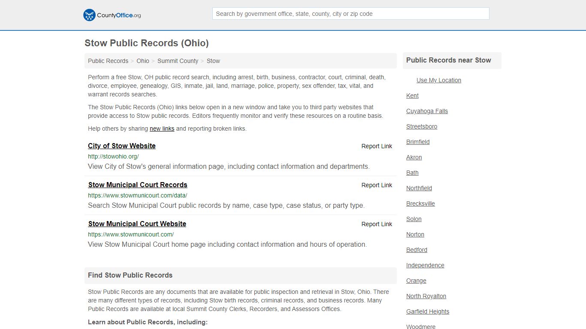Open Akron public records
The height and width of the screenshot is (329, 586).
point(414,157)
